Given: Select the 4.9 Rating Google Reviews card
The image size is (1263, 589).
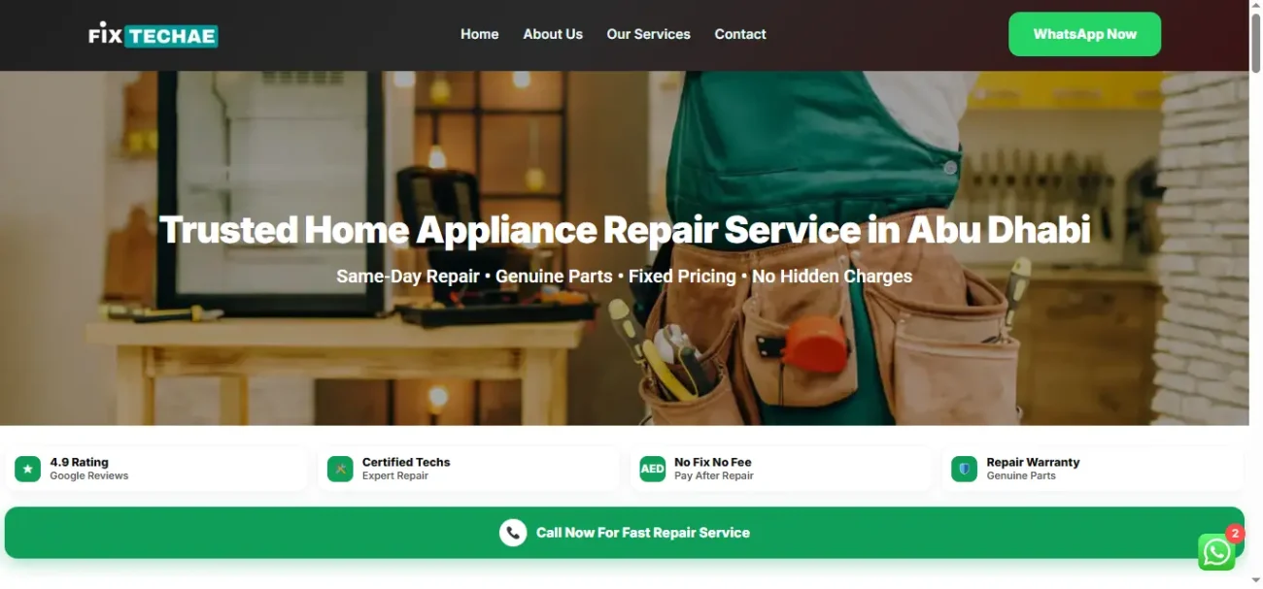Looking at the screenshot, I should [x=157, y=469].
